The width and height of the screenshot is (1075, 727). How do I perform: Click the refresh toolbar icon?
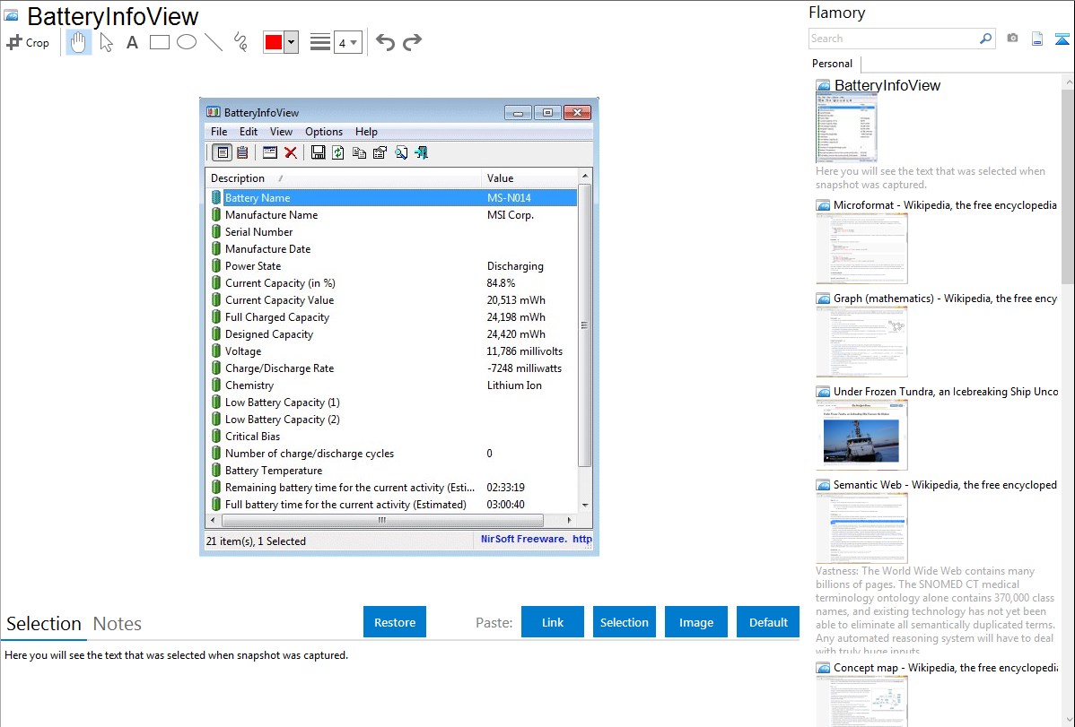click(338, 152)
